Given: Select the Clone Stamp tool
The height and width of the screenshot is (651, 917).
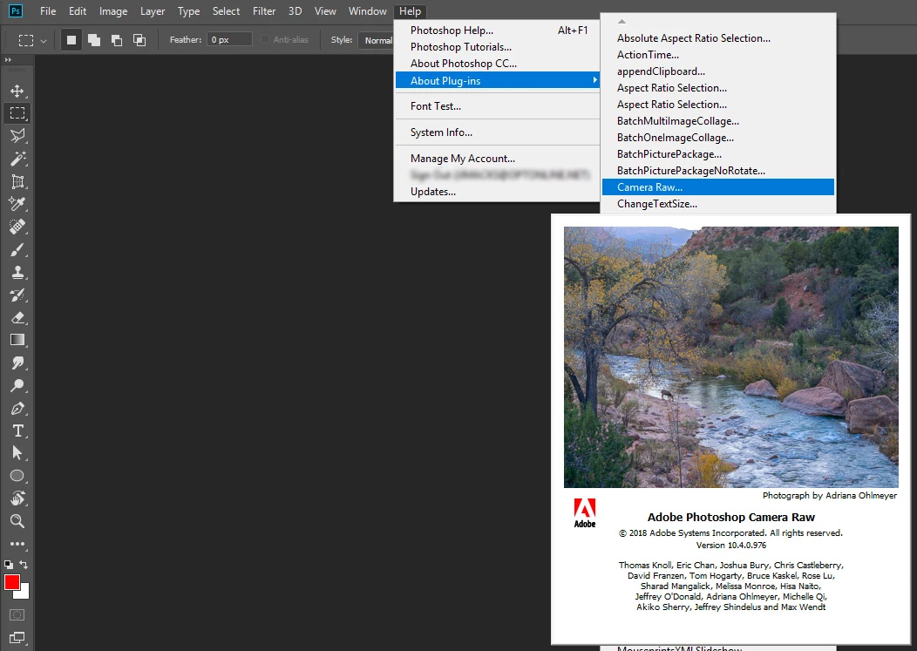Looking at the screenshot, I should 17,272.
